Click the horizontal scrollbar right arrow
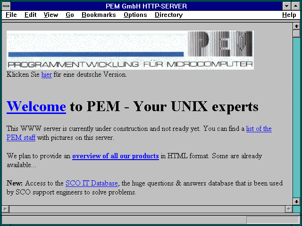Screen dimensions: 302x226 (288, 209)
